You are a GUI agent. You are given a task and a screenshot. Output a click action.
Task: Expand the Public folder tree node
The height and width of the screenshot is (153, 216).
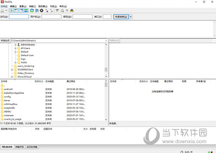15,63
